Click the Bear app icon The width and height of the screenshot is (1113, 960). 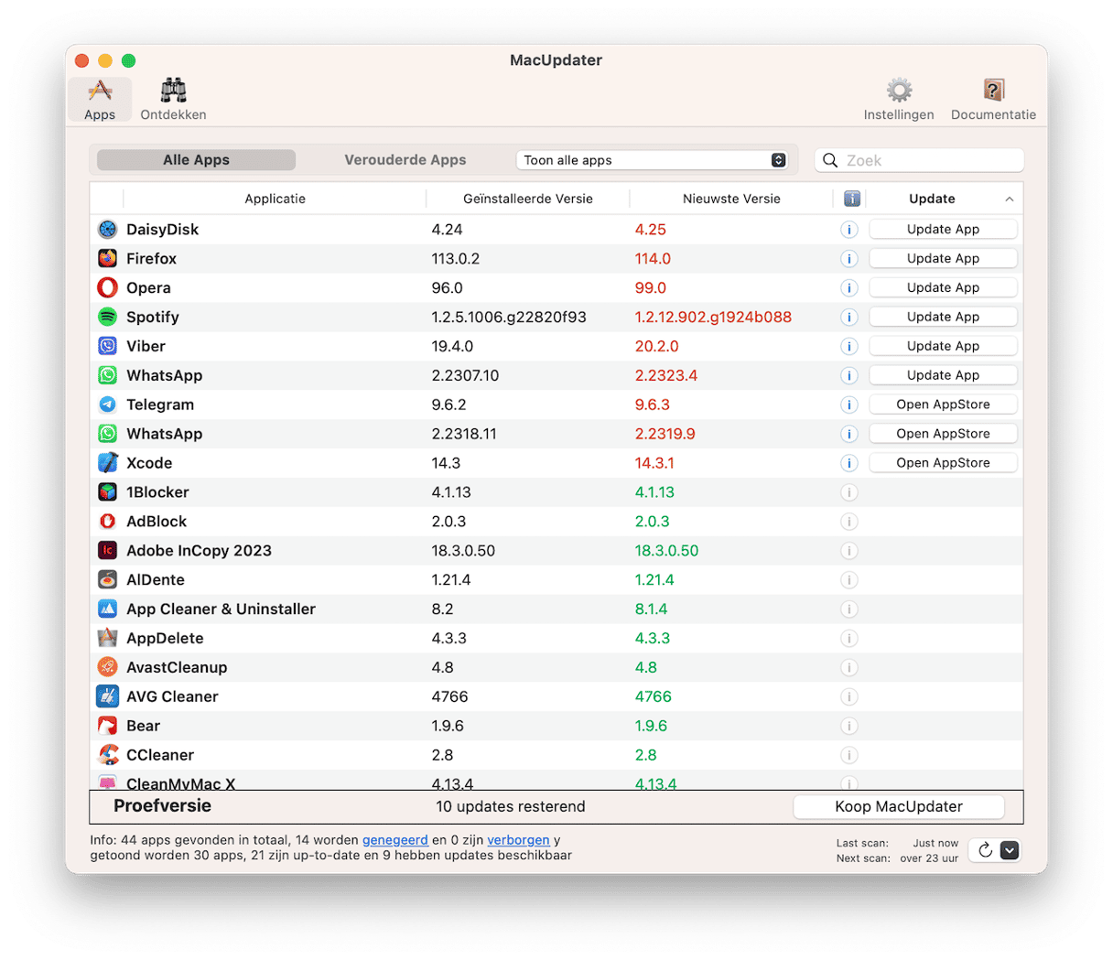pos(107,727)
